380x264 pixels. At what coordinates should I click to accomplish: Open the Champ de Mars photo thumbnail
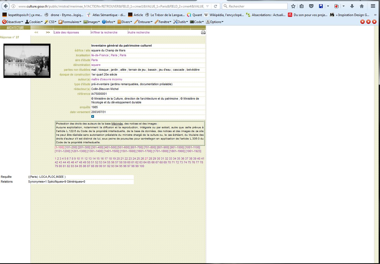(27, 61)
